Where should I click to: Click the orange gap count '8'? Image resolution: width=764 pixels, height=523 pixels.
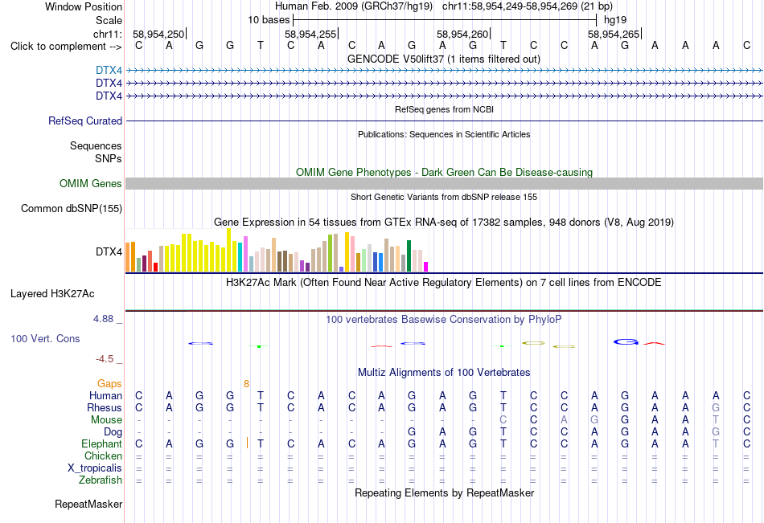247,384
